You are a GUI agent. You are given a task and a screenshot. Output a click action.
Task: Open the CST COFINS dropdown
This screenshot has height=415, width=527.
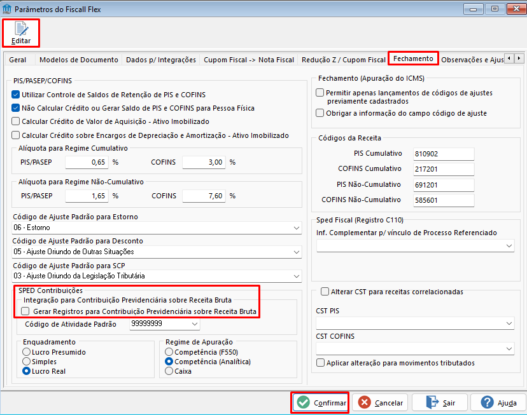click(x=415, y=348)
